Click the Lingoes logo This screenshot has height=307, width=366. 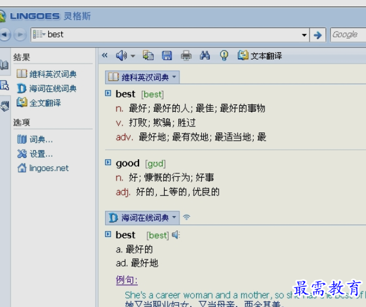point(47,16)
